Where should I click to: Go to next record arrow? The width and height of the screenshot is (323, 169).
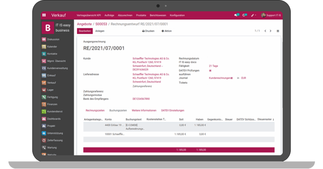click(x=271, y=31)
